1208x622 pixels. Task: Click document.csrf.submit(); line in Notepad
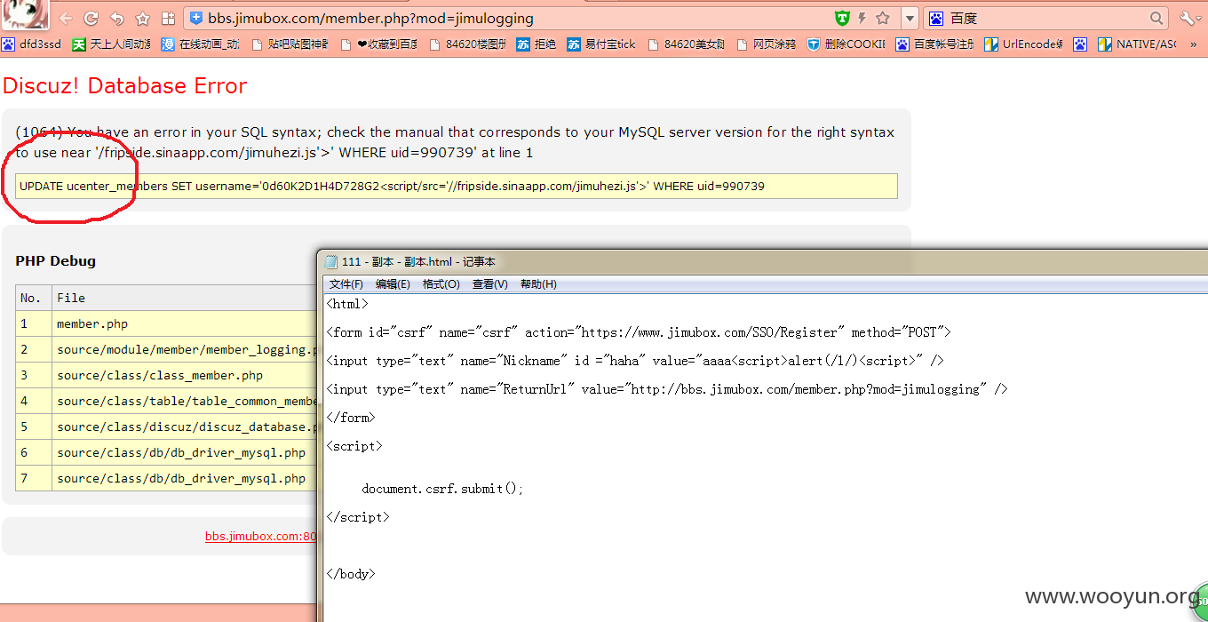442,489
